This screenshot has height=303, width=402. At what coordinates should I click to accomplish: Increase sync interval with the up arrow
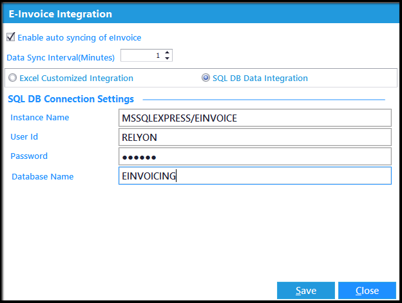click(167, 52)
